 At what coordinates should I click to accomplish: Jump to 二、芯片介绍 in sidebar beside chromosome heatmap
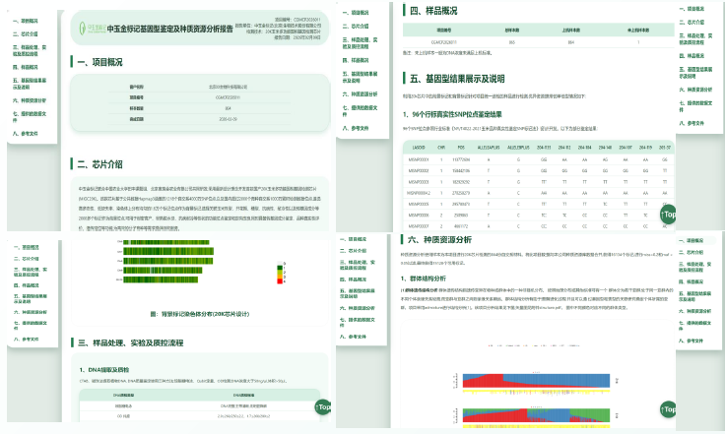tap(27, 259)
